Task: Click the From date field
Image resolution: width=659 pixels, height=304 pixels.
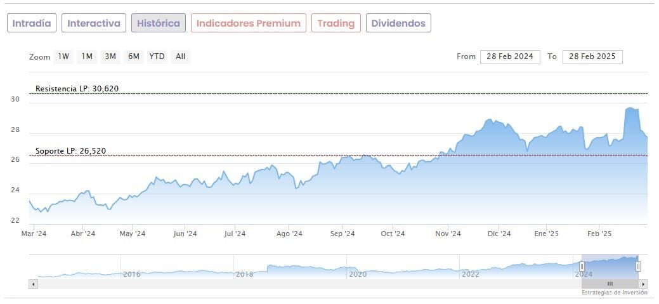Action: click(x=510, y=56)
